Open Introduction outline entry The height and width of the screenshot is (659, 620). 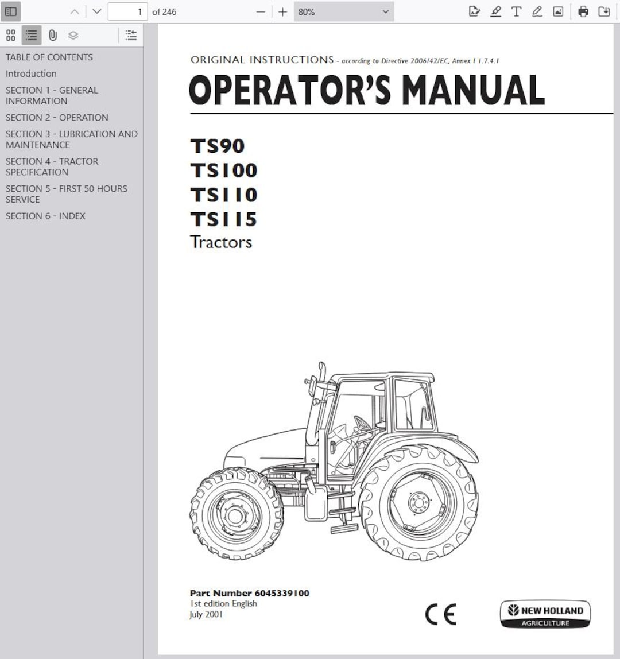(31, 73)
